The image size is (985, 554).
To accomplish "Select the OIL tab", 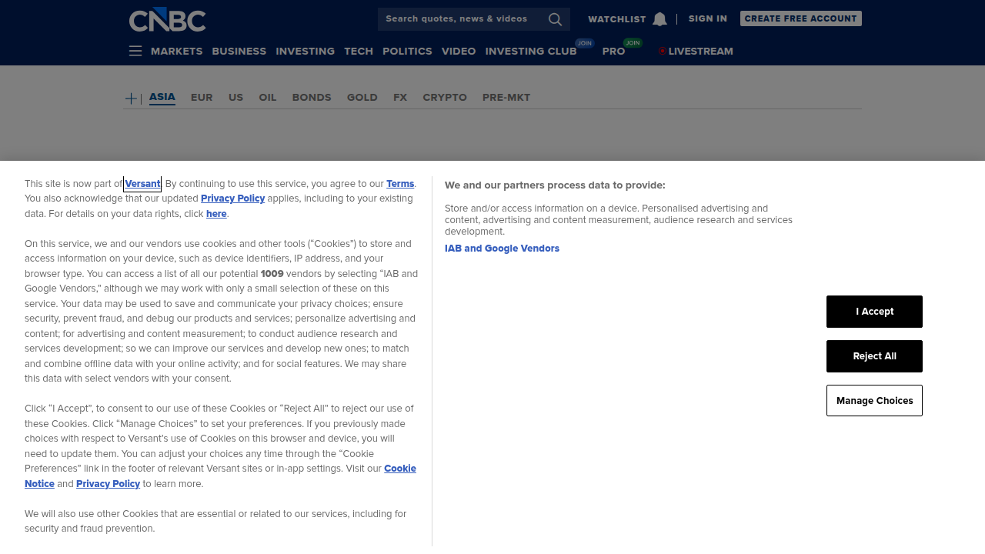I will [x=268, y=98].
